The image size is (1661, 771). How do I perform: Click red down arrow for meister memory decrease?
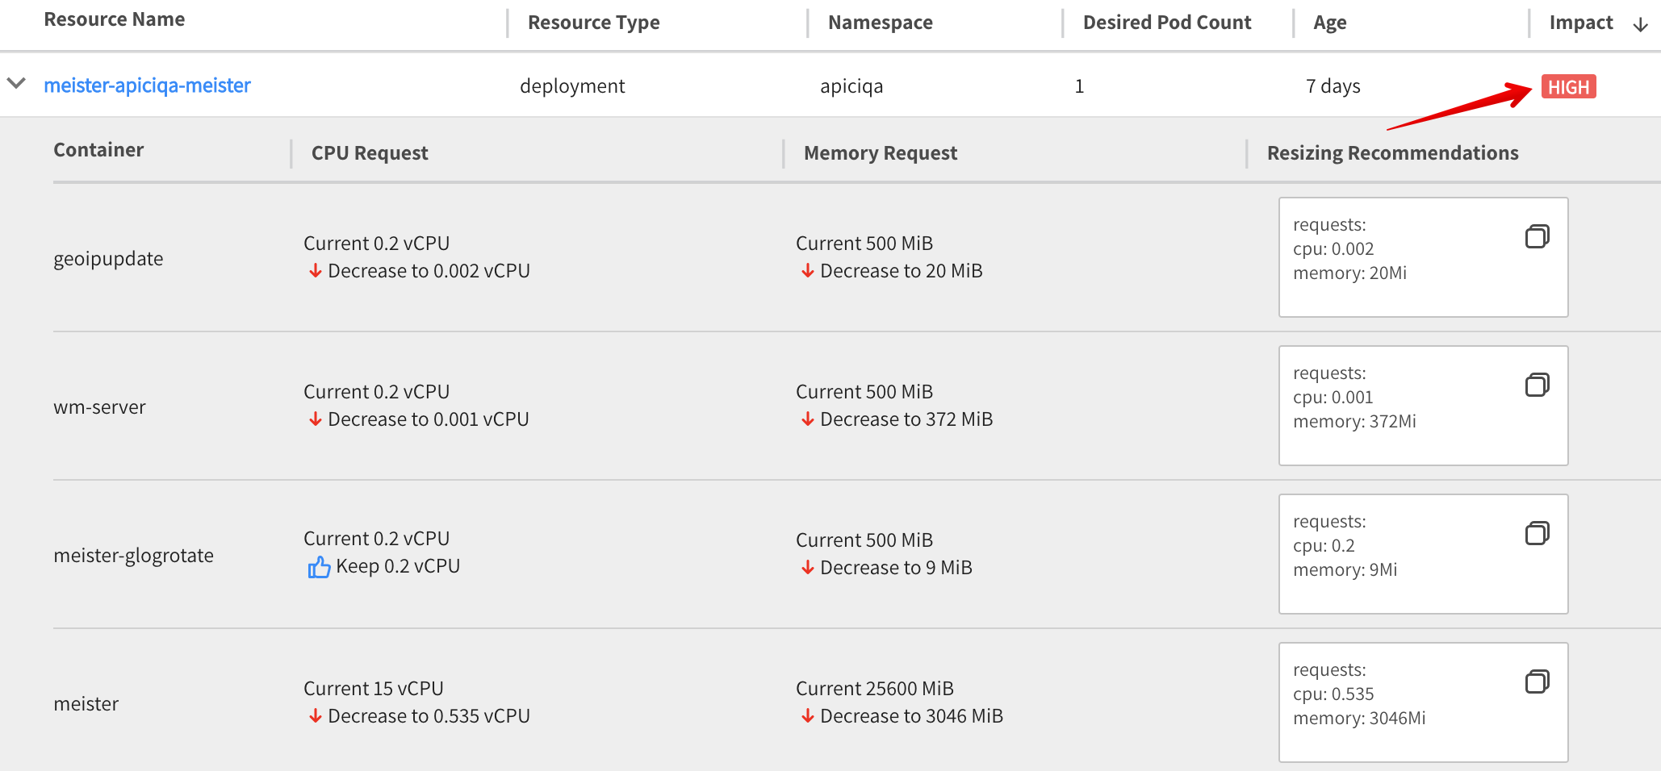807,716
